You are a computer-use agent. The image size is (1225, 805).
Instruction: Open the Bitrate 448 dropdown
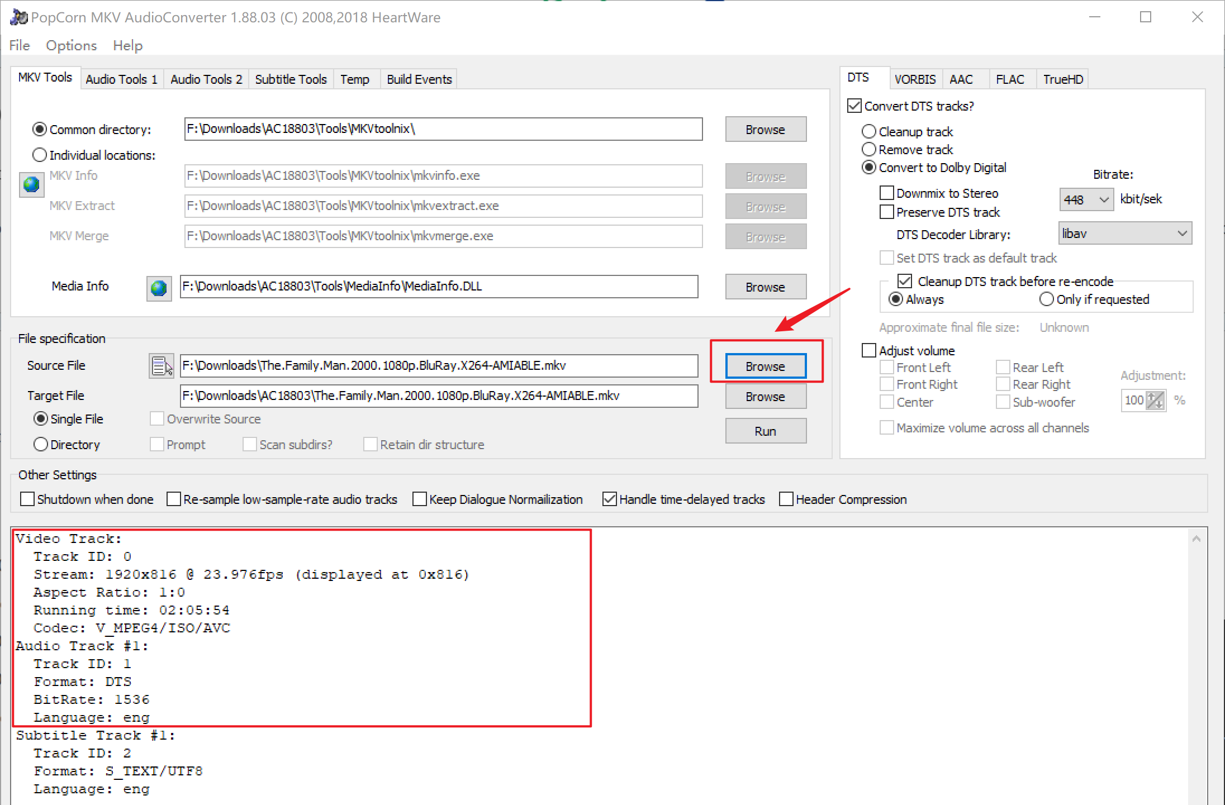[1086, 199]
